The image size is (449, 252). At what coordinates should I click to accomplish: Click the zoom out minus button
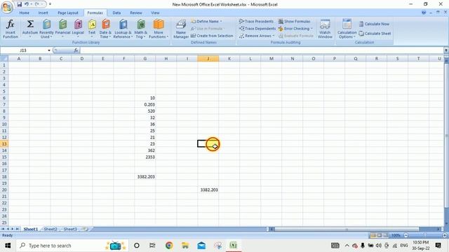coord(406,235)
